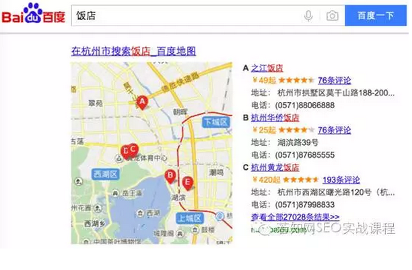The width and height of the screenshot is (412, 270).
Task: Click map marker E
Action: (187, 182)
